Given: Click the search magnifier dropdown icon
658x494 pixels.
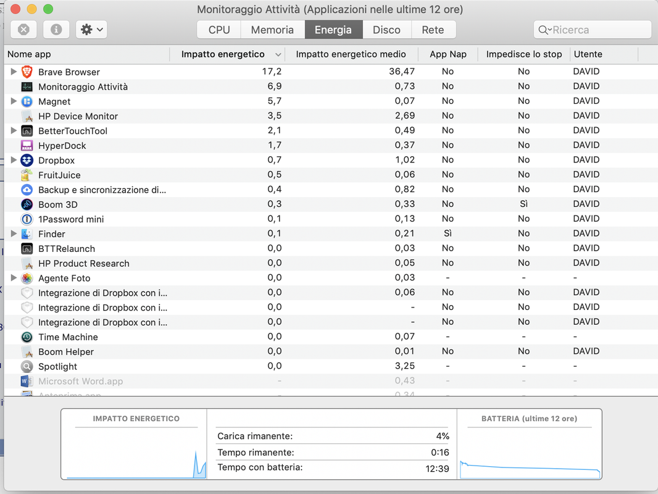Looking at the screenshot, I should pos(544,30).
